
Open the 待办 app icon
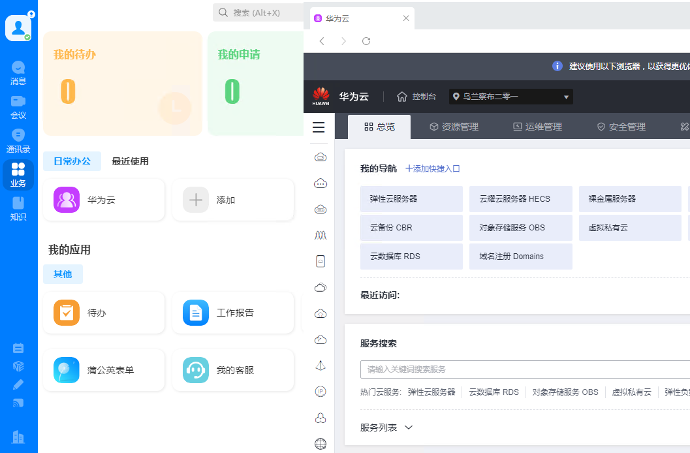66,312
